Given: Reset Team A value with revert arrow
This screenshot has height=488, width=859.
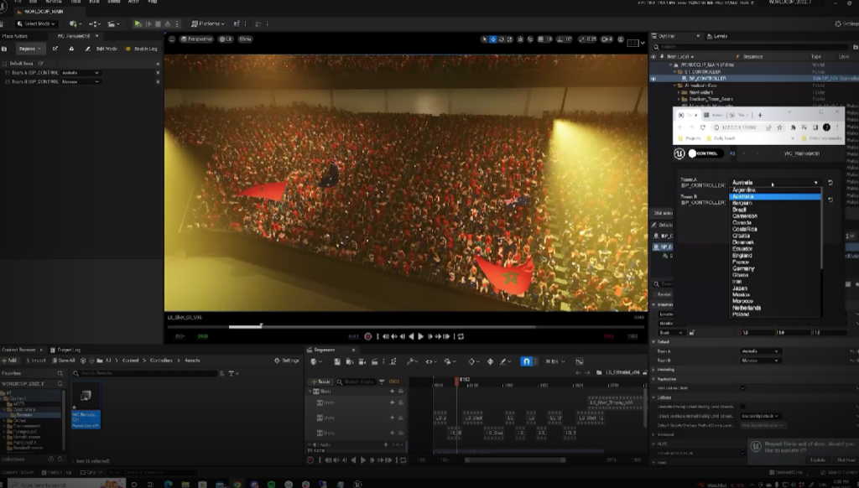Looking at the screenshot, I should (830, 182).
